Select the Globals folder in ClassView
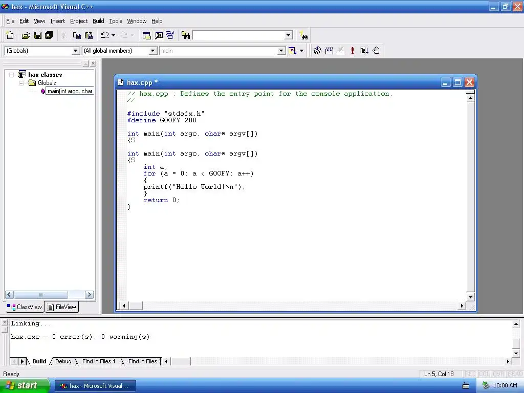 click(47, 83)
